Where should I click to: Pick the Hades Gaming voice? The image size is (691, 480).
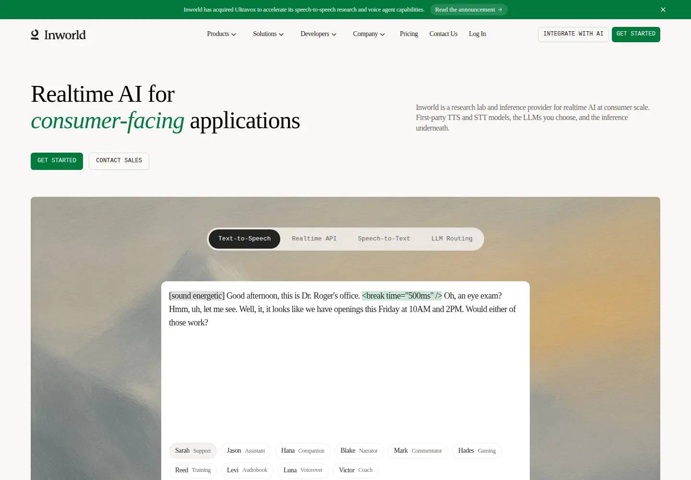coord(477,451)
